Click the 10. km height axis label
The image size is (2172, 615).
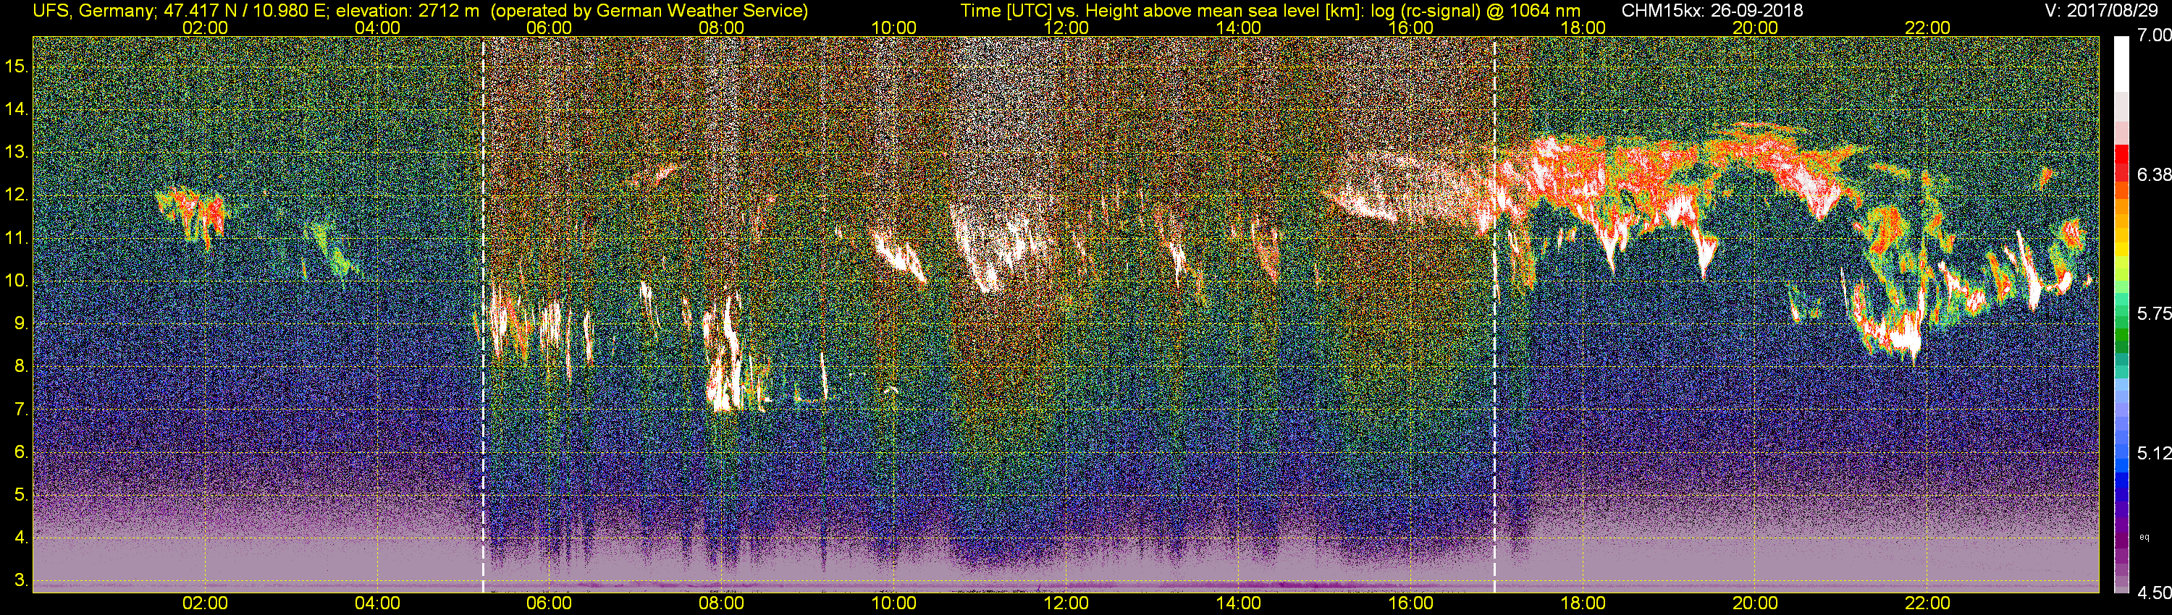[16, 281]
